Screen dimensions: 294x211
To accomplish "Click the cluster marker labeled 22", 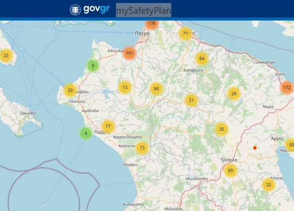I will click(x=6, y=55).
